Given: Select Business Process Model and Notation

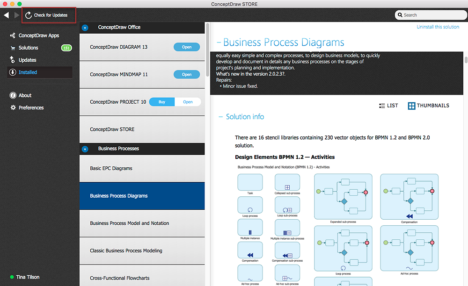Looking at the screenshot, I should point(142,223).
